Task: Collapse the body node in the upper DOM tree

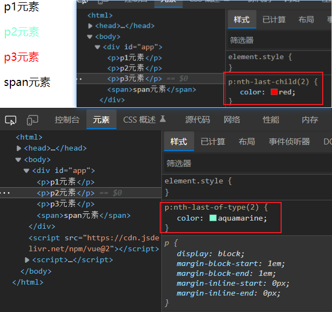Action: [90, 37]
